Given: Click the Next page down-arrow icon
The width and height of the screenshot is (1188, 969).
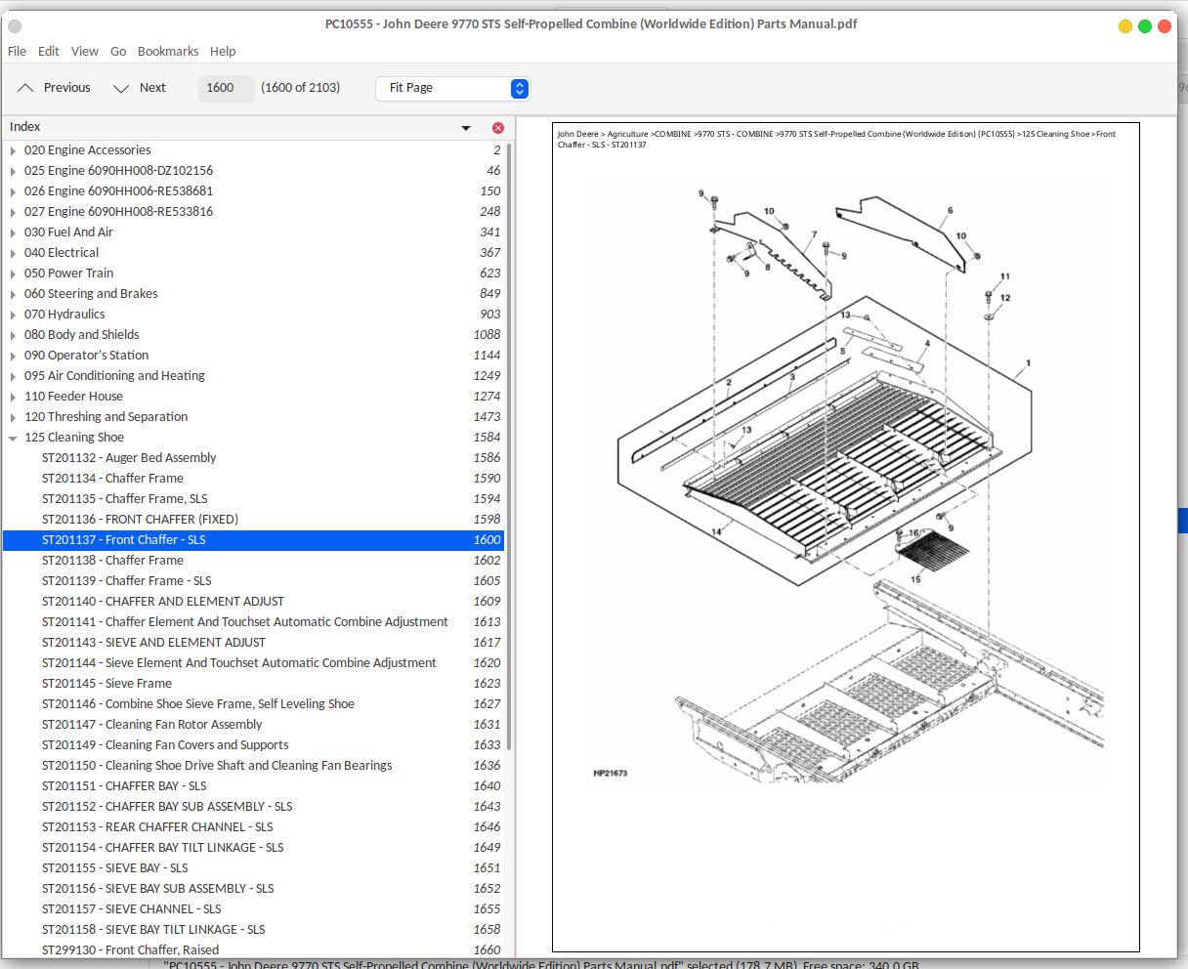Looking at the screenshot, I should coord(121,88).
